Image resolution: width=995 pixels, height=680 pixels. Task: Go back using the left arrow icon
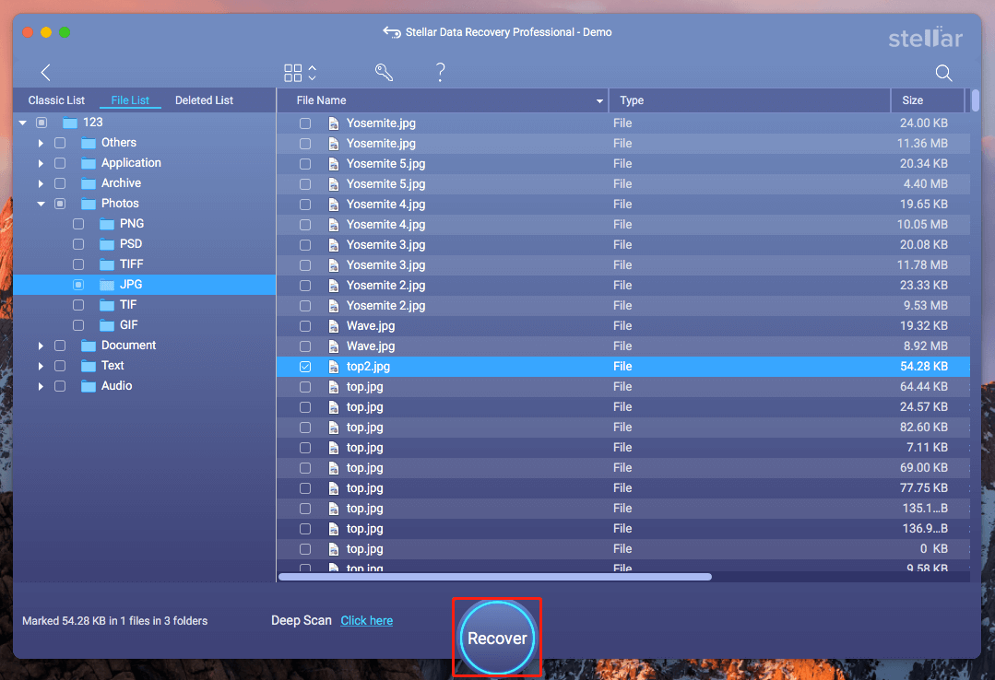pos(44,72)
